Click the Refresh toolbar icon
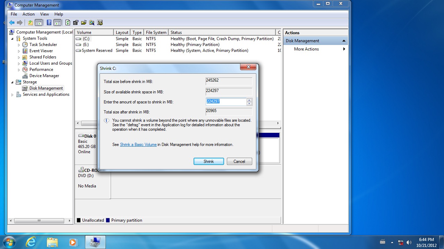444x249 pixels. click(x=68, y=23)
